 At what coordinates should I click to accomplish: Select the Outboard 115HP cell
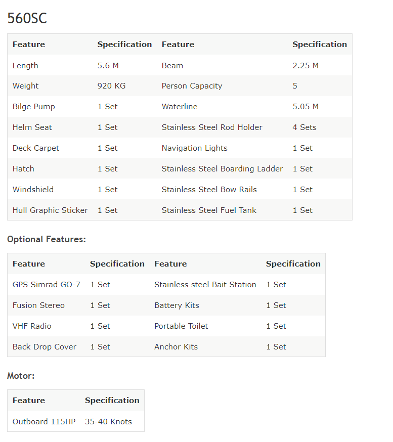coord(44,422)
